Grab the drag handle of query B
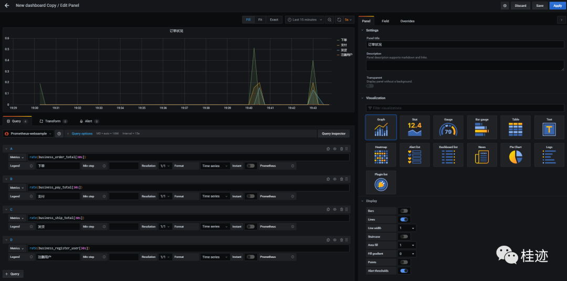Viewport: 567px width, 281px height. click(x=347, y=179)
